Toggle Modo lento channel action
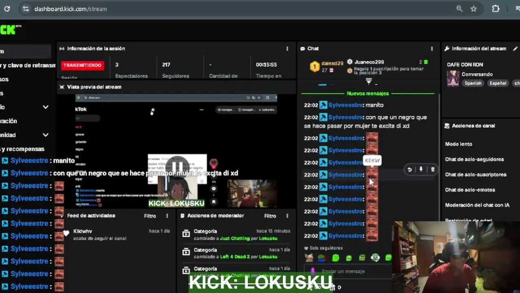520x293 pixels. click(x=458, y=144)
